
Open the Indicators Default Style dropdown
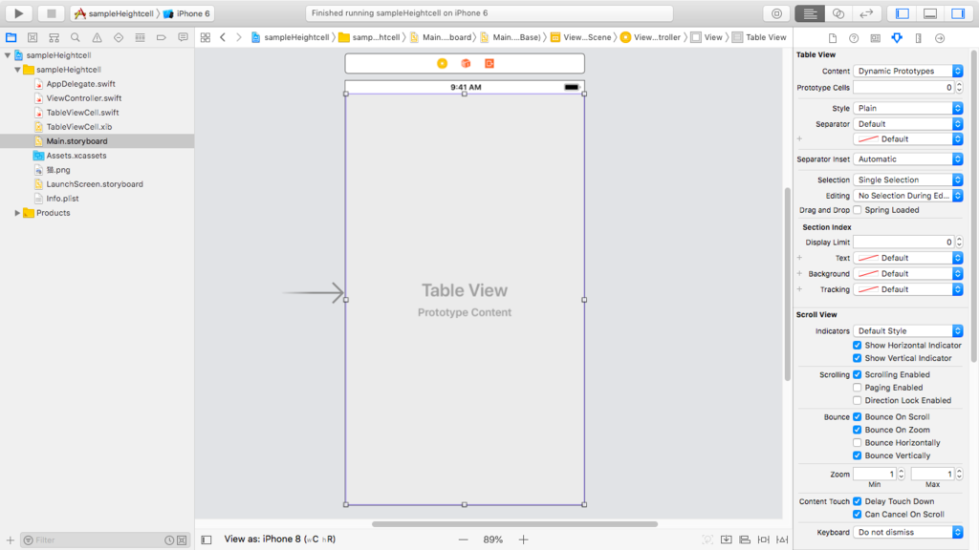[x=908, y=331]
